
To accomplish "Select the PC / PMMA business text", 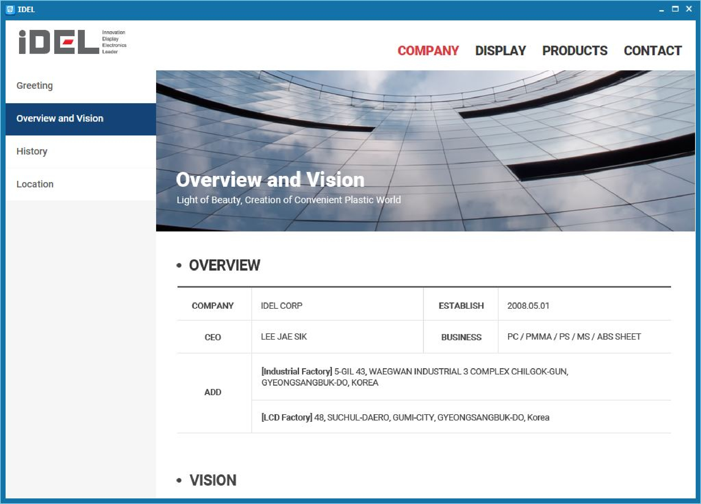I will pos(574,337).
